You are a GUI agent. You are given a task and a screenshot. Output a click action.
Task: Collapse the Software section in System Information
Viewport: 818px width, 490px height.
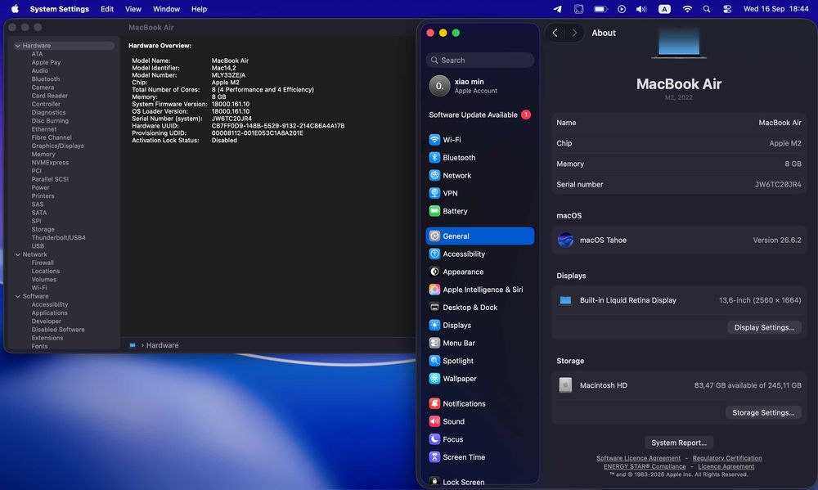coord(18,296)
